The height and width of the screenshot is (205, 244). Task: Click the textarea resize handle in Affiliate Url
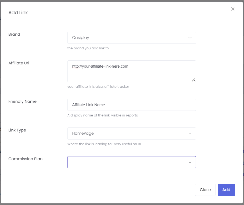[193, 80]
